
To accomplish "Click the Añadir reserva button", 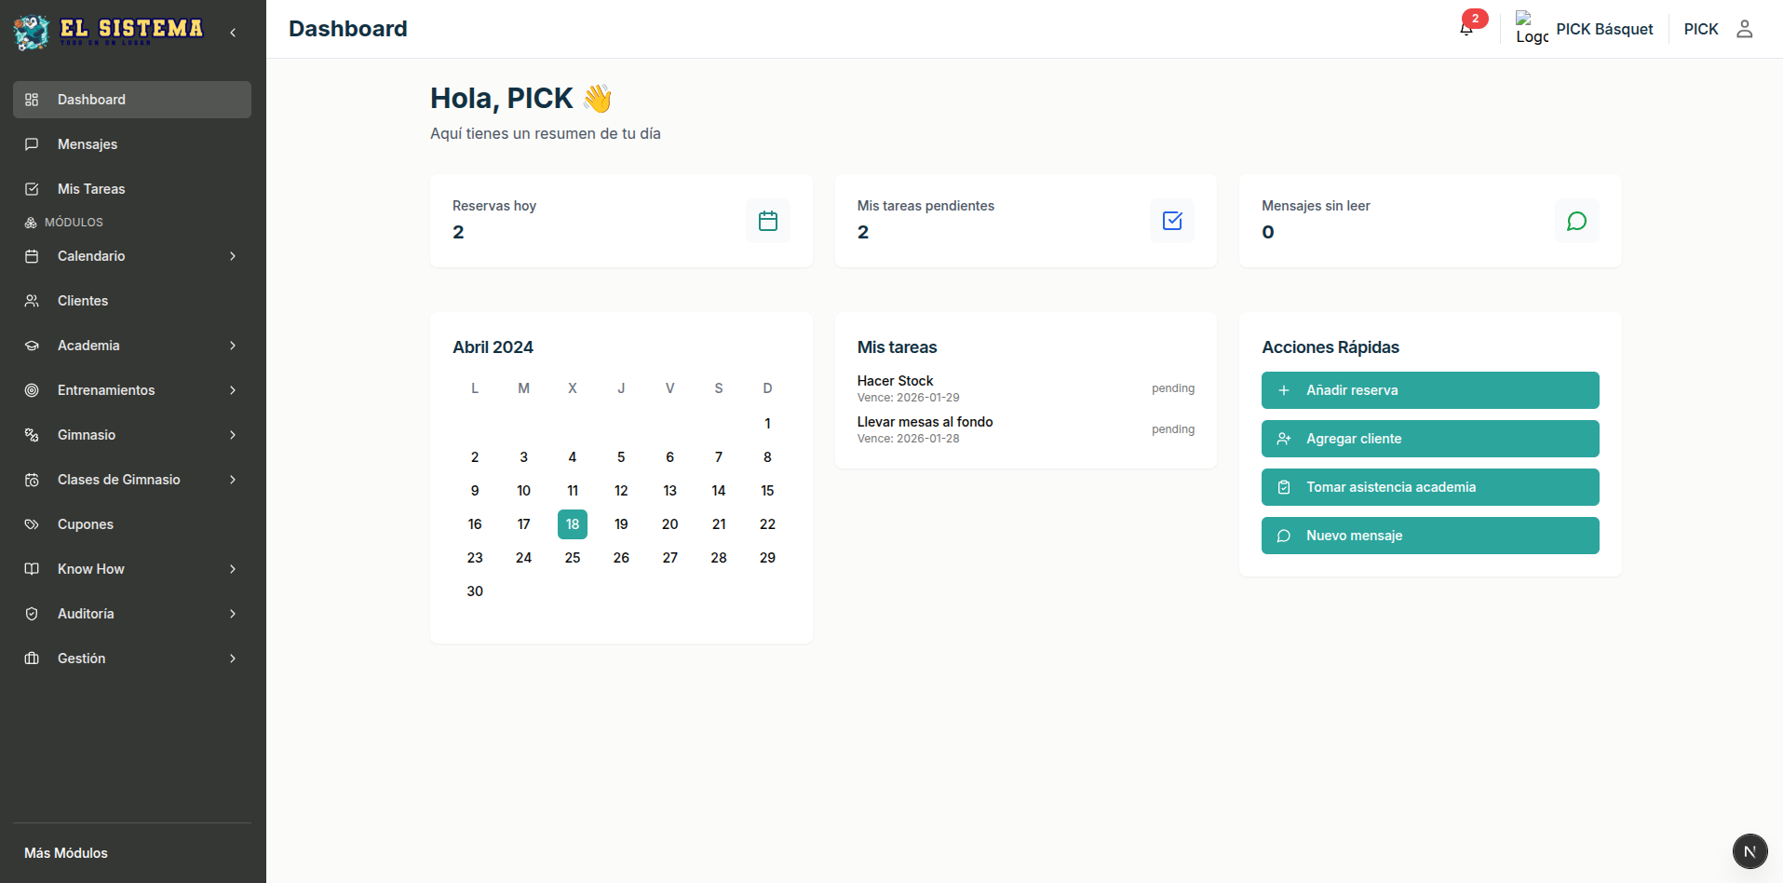I will 1429,390.
